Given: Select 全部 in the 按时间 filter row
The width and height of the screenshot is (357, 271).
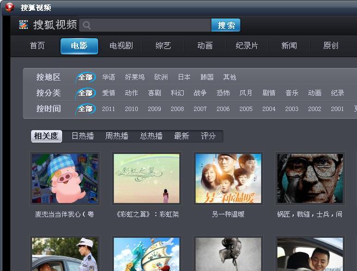Looking at the screenshot, I should 86,109.
